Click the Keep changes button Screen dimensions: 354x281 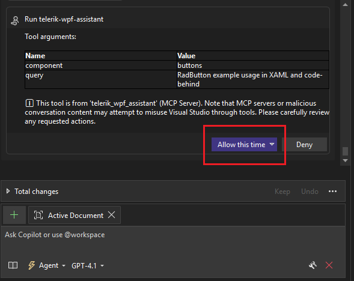tap(282, 192)
